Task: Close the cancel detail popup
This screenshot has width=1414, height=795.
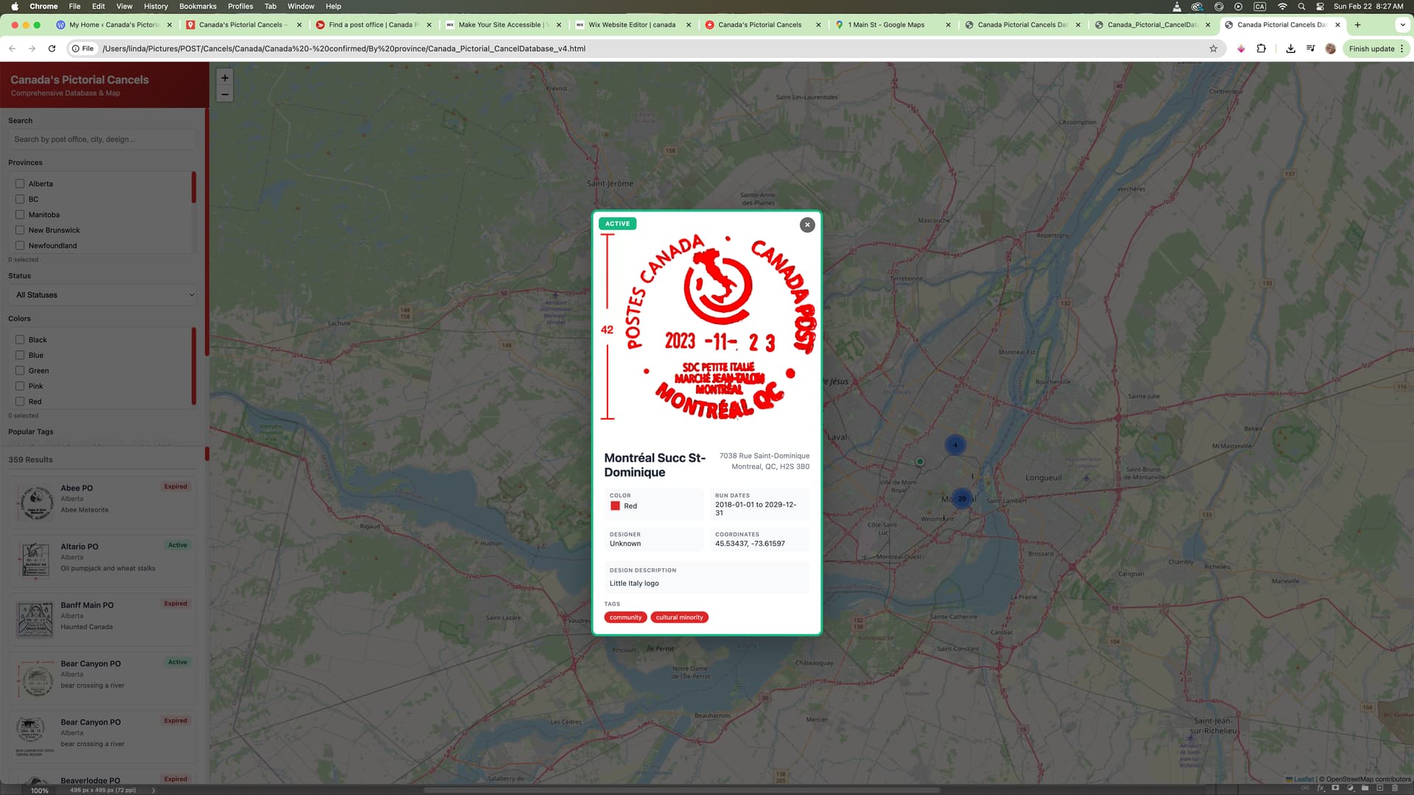Action: [807, 225]
